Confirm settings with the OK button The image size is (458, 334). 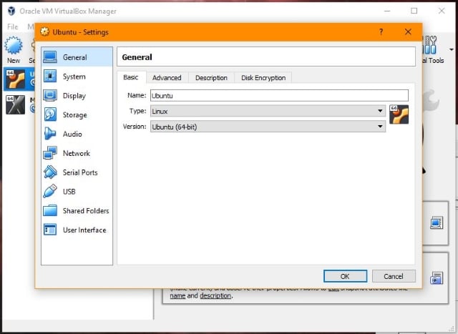[x=345, y=276]
